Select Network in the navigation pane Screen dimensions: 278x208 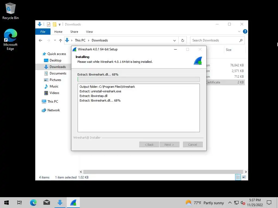click(x=51, y=110)
